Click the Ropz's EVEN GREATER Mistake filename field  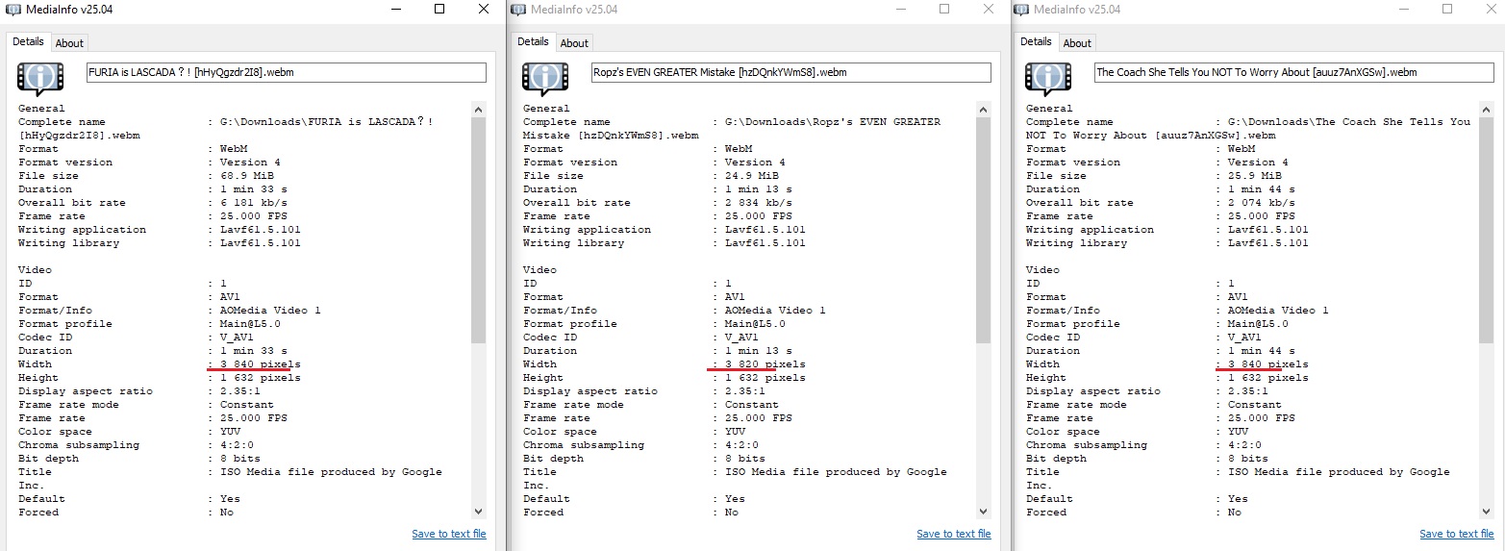790,72
